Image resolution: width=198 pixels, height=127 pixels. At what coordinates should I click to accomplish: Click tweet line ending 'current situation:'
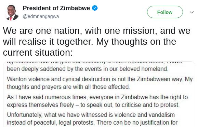pyautogui.click(x=38, y=53)
